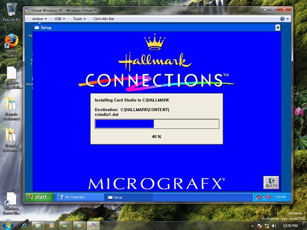This screenshot has width=307, height=230.
Task: Click the Windows 7 volume tray icon
Action: point(273,225)
